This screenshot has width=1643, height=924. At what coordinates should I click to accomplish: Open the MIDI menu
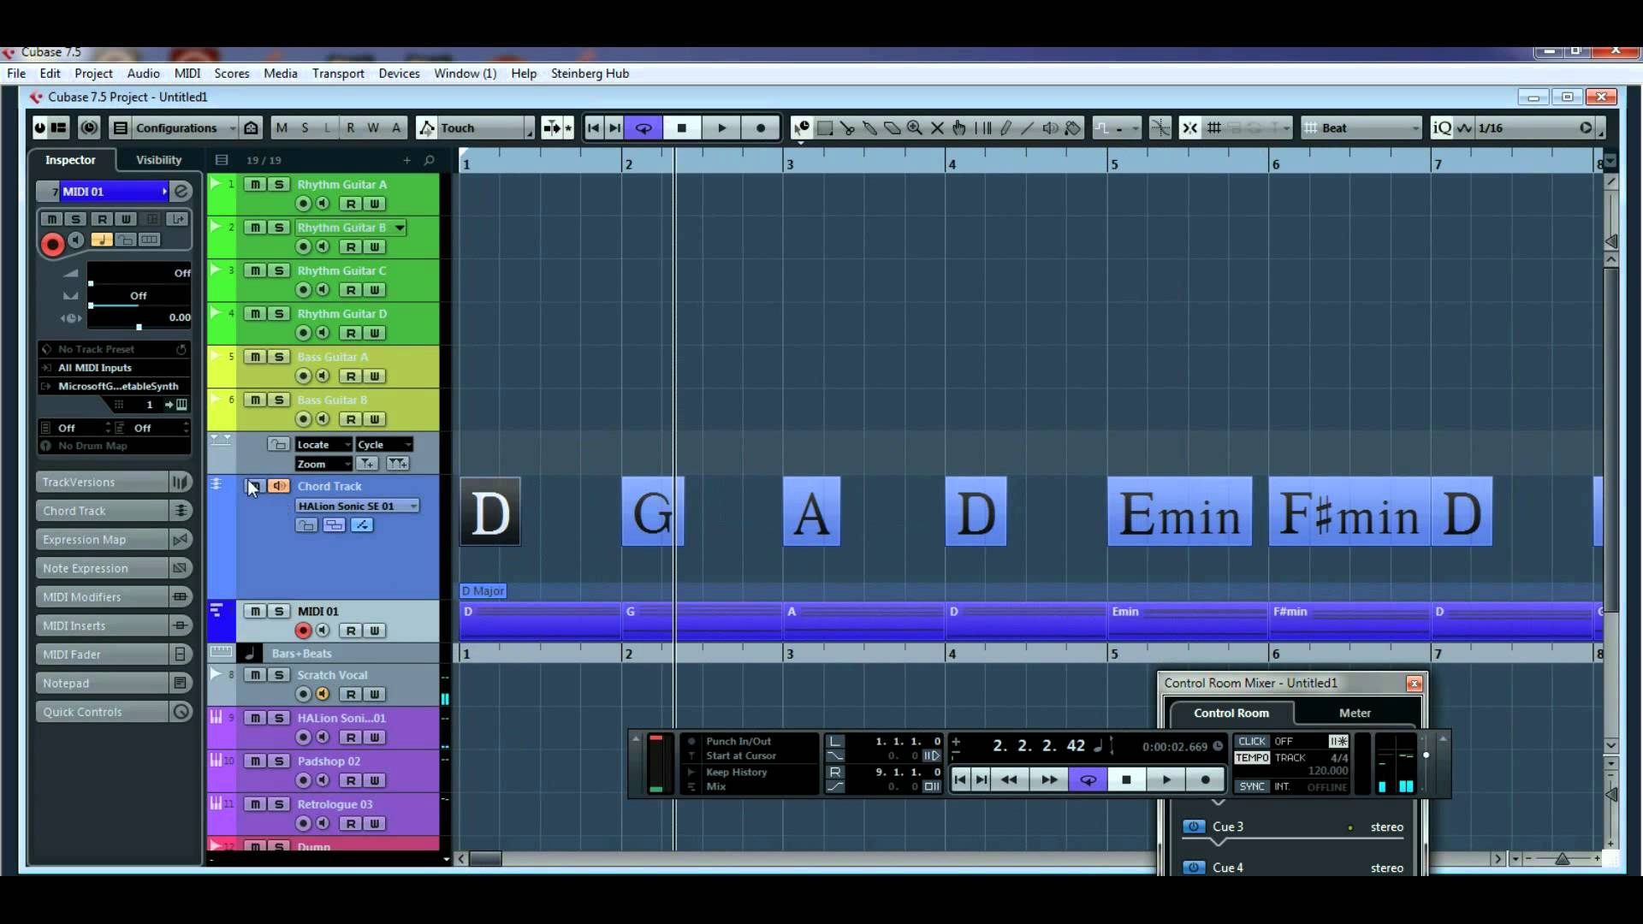pyautogui.click(x=187, y=74)
